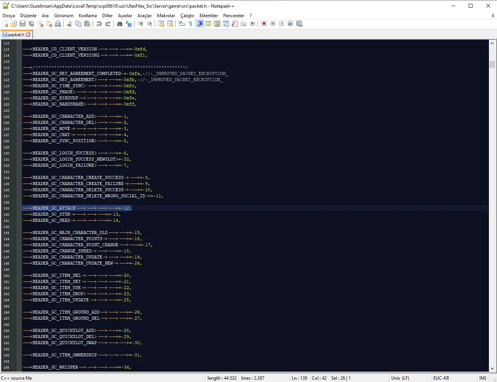Click the Cut scissors icon
This screenshot has height=382, width=497.
[70, 24]
